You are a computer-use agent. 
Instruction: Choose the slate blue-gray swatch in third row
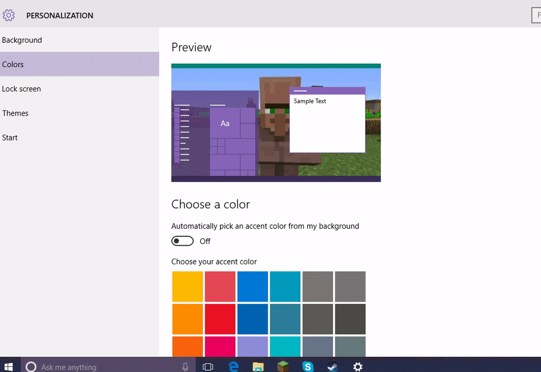[x=318, y=347]
